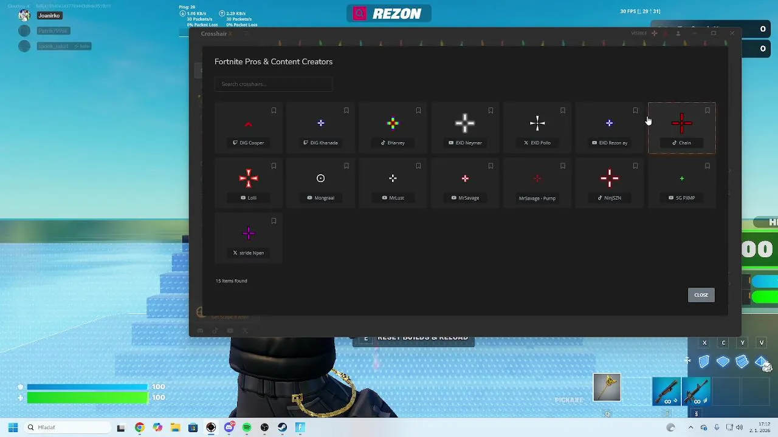This screenshot has width=778, height=437.
Task: Open Microsoft Store from the taskbar
Action: click(193, 427)
